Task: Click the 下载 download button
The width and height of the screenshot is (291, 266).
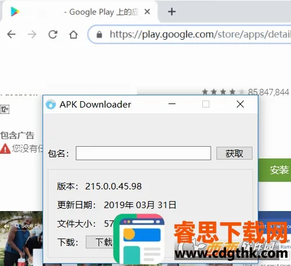Action: [x=100, y=242]
